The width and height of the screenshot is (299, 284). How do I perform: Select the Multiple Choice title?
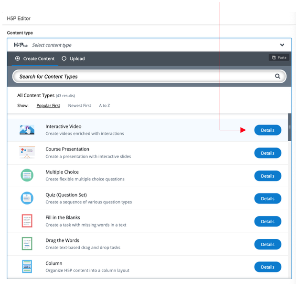coord(62,172)
